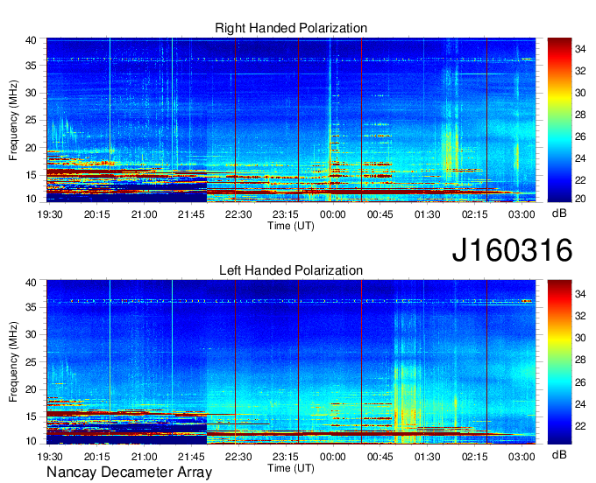Screen dimensions: 596x483
Task: Click the 'Left Handed Polarization' title
Action: pos(291,270)
